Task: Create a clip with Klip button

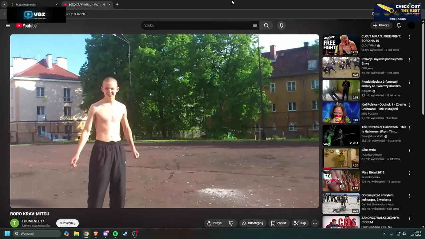Action: [300, 223]
